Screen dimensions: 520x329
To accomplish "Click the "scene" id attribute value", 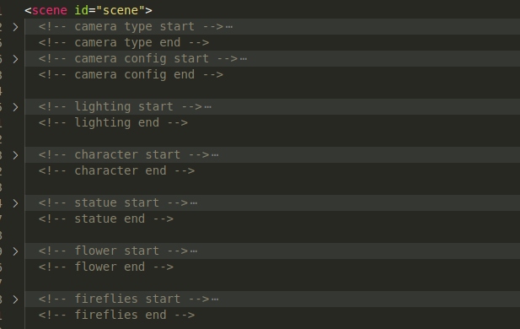I will (120, 10).
